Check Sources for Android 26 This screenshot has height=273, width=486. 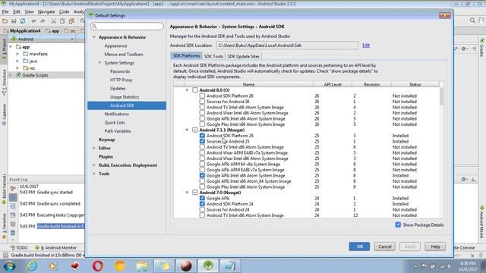(202, 102)
